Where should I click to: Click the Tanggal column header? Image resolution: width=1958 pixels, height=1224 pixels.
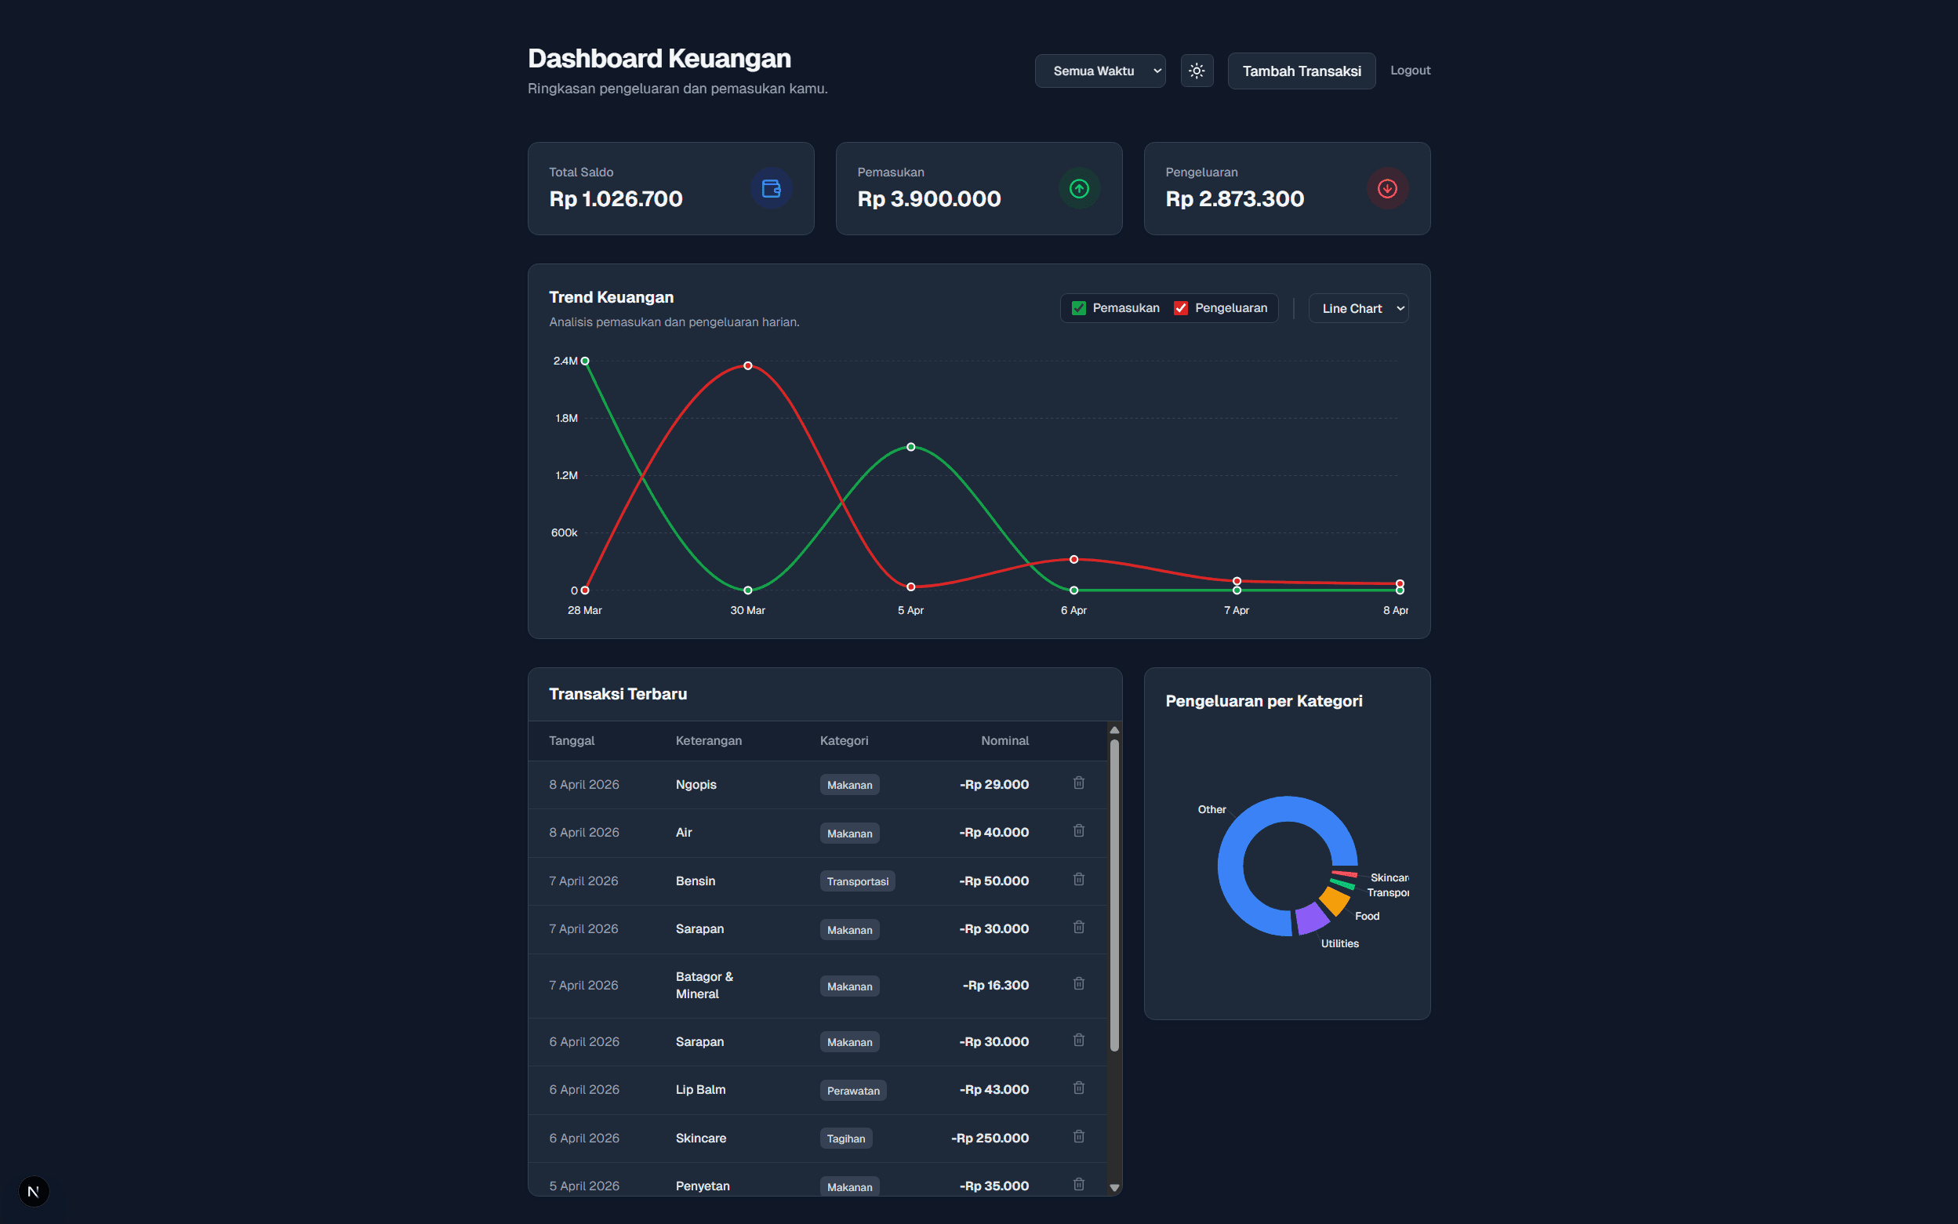point(572,741)
